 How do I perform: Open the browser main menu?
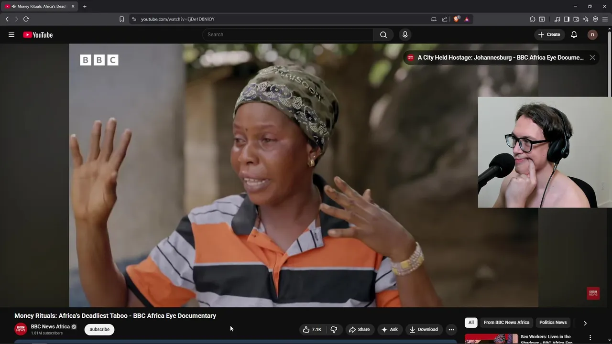[x=605, y=19]
